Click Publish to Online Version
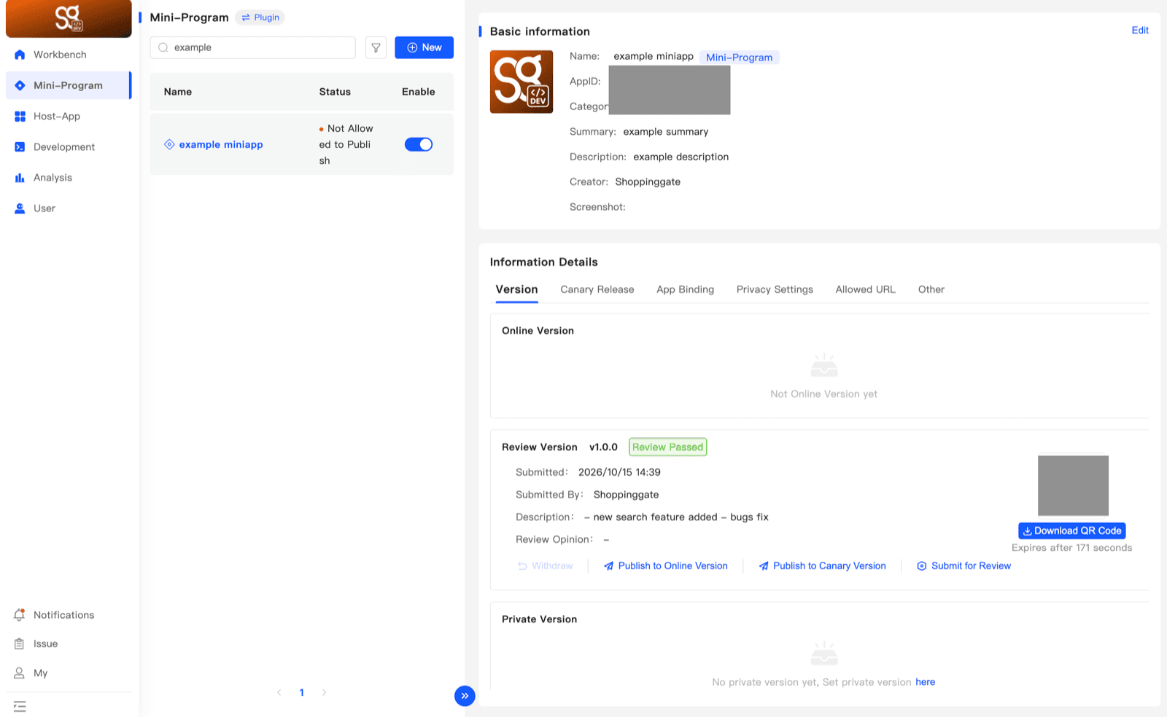The image size is (1167, 717). (x=666, y=565)
